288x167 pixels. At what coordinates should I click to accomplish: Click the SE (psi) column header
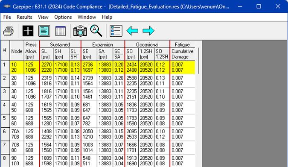tap(89, 54)
